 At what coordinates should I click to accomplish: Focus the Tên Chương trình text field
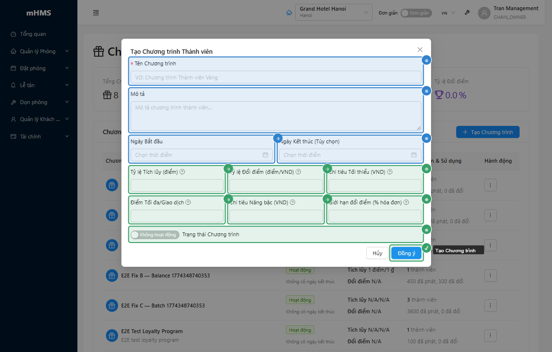(x=276, y=77)
